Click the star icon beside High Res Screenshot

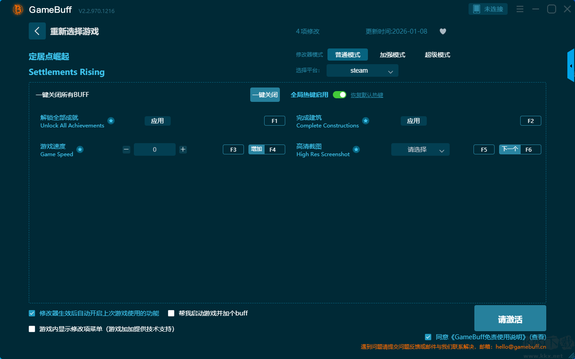click(356, 149)
